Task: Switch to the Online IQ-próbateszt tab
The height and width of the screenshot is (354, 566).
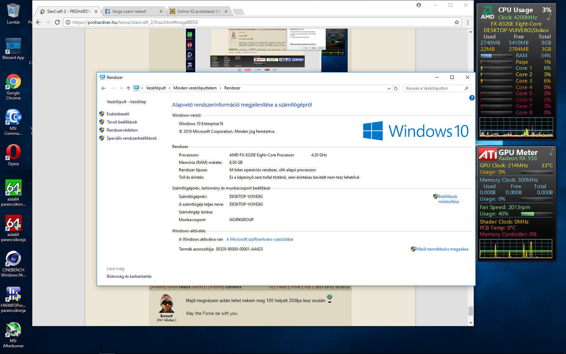Action: click(198, 11)
